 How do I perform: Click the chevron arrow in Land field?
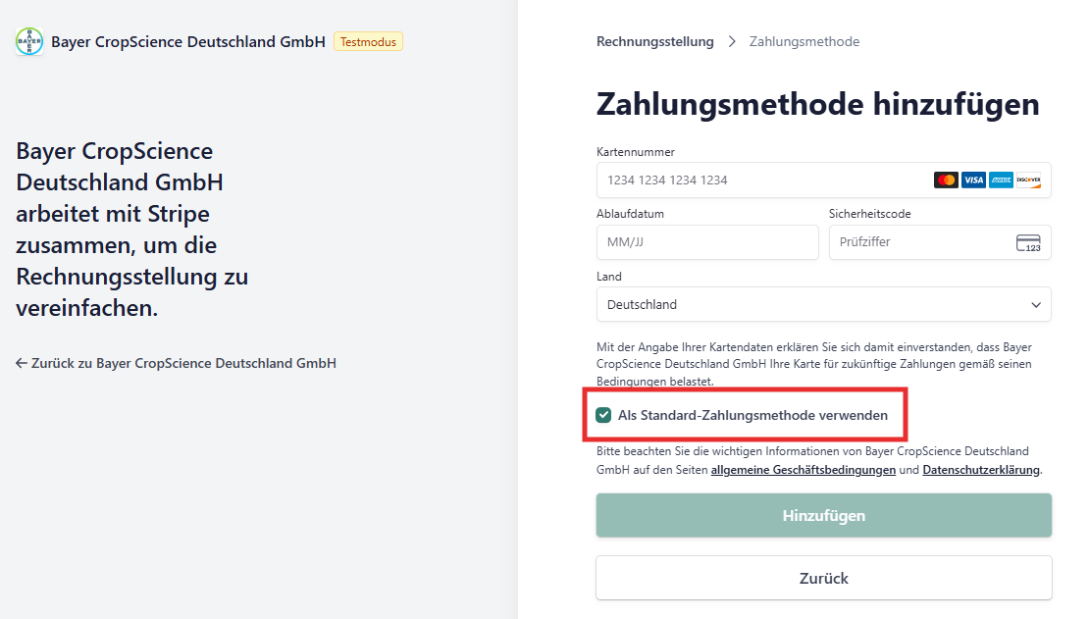pos(1036,305)
